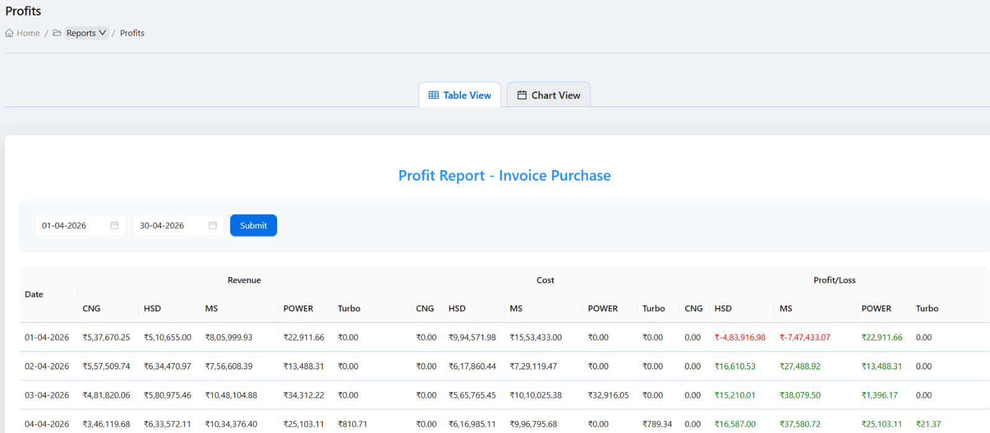
Task: Focus the end date field 30-04-2026
Action: pyautogui.click(x=178, y=225)
